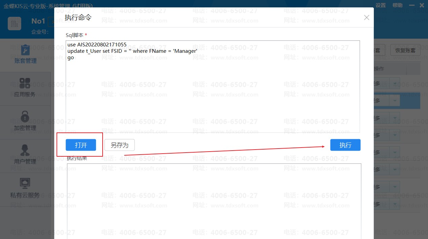Expand the first row's 更多 dropdown arrow
This screenshot has width=428, height=239.
[x=395, y=83]
